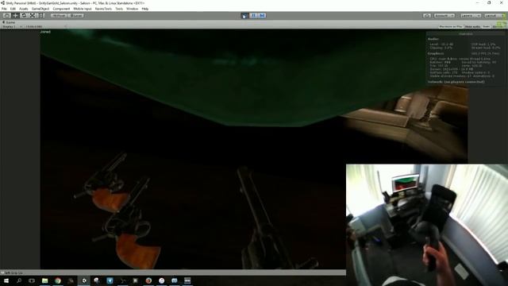Screen dimensions: 508x286
Task: Select the Hand tool in Unity toolbar
Action: coord(6,16)
